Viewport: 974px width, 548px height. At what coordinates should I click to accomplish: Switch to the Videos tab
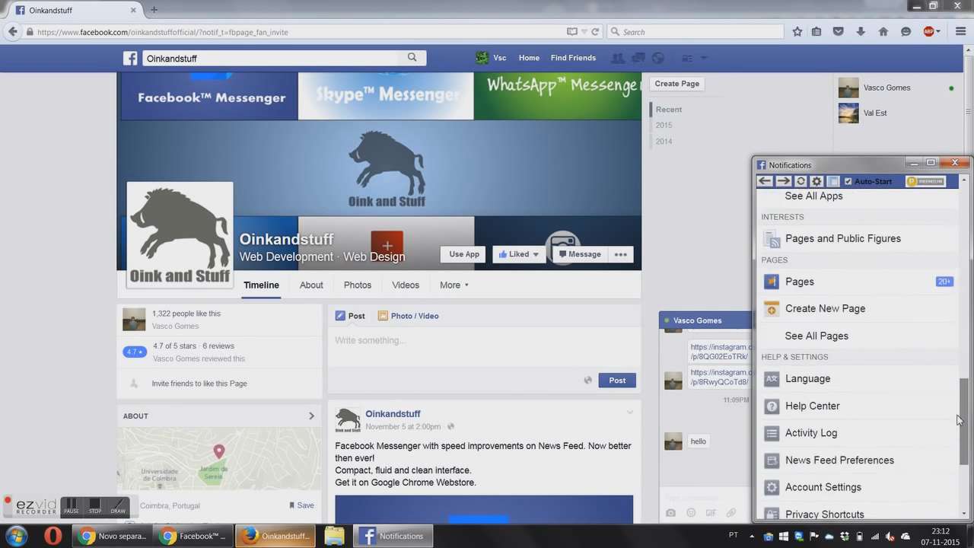406,285
